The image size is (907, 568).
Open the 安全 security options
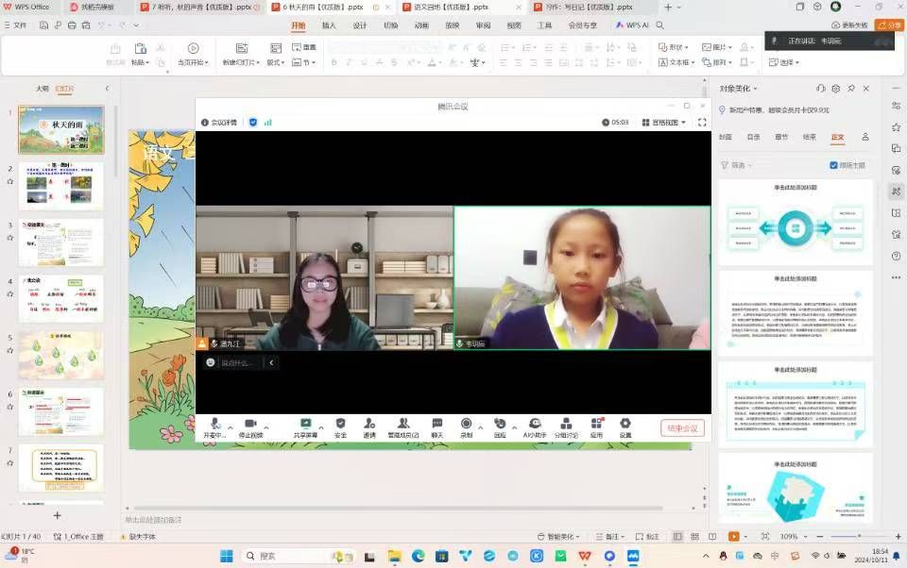tap(340, 425)
